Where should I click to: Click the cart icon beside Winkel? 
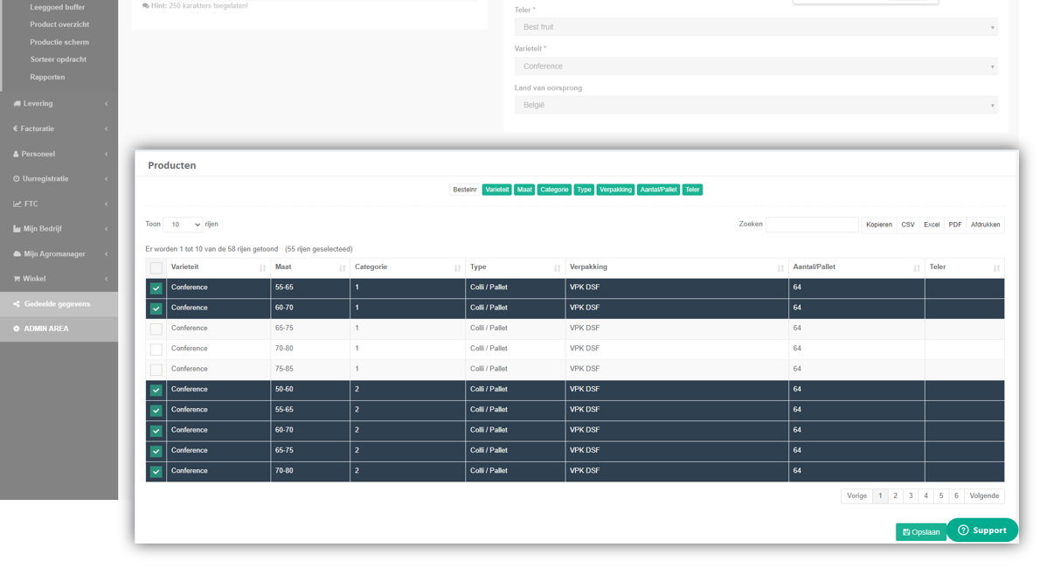pos(17,279)
